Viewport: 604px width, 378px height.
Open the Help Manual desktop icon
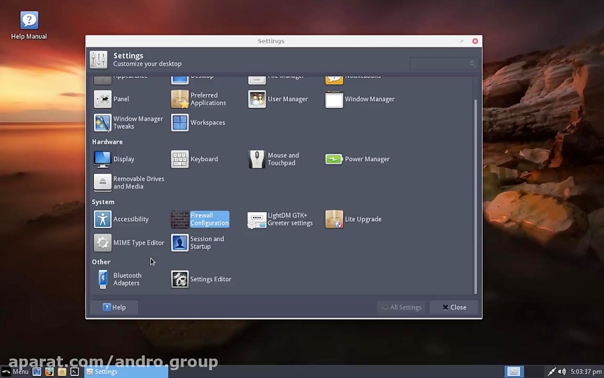point(29,26)
